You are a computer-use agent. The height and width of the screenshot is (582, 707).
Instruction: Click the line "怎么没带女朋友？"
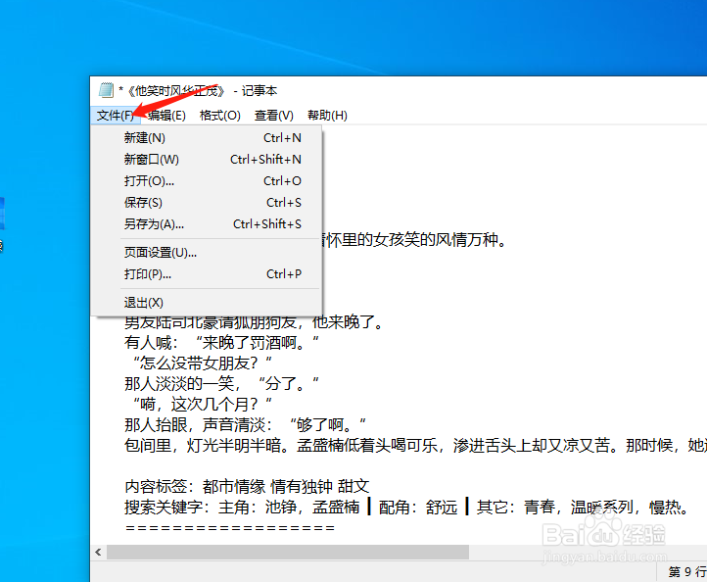click(x=202, y=364)
